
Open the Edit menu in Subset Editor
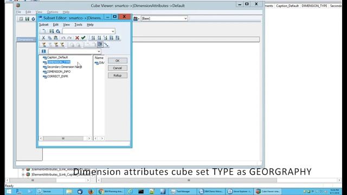[x=56, y=24]
